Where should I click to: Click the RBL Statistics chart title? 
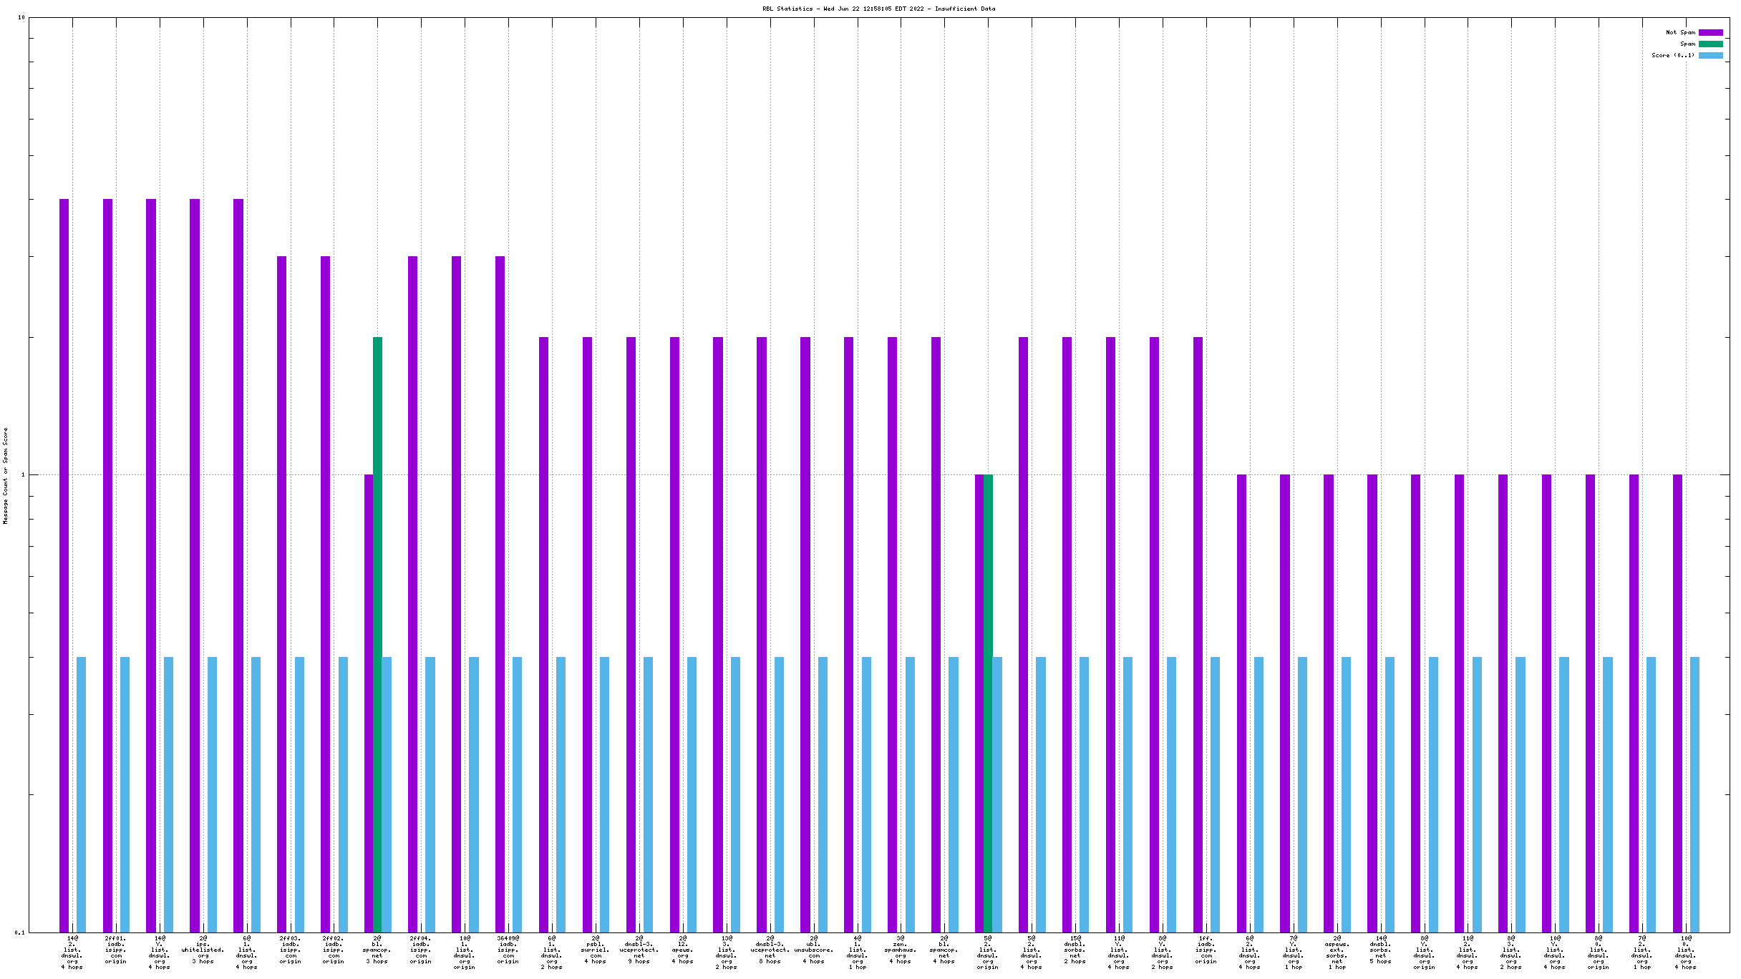(x=878, y=9)
